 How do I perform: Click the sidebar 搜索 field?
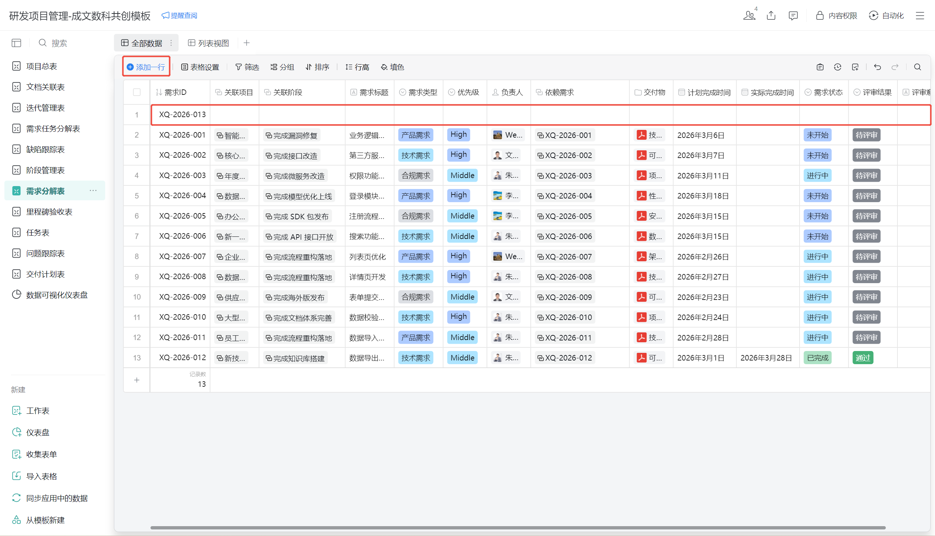click(59, 43)
